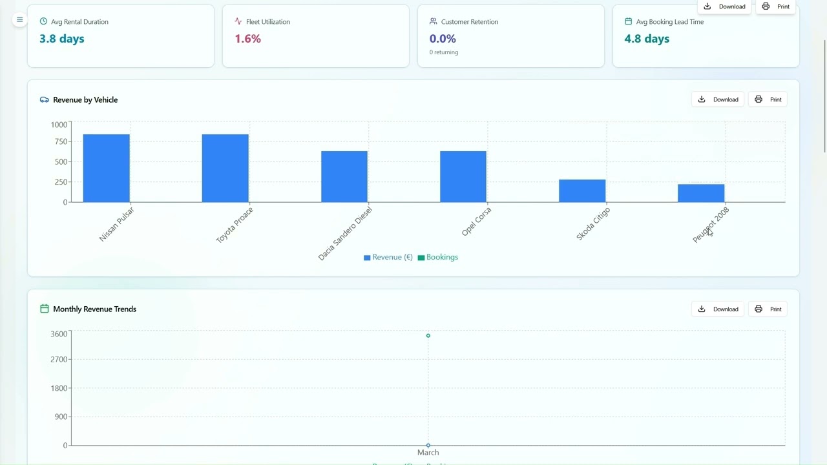827x465 pixels.
Task: Click the March axis label
Action: 428,453
